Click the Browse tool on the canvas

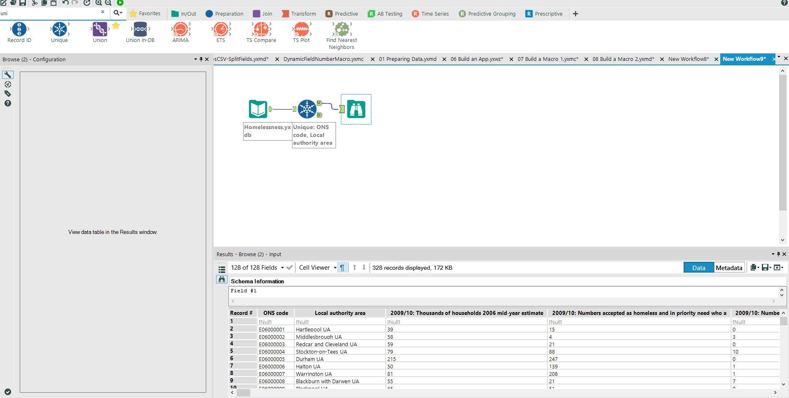356,109
